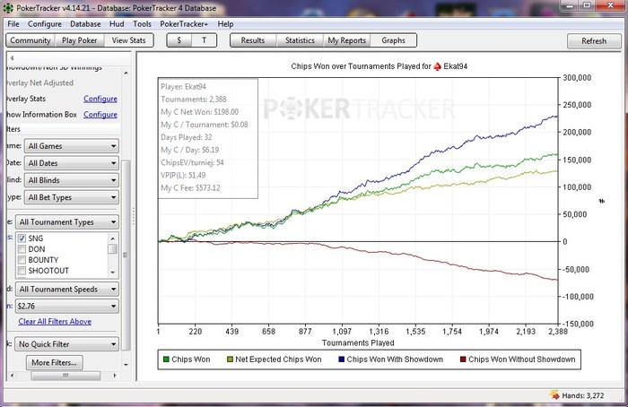Click the 'Overlay Net Adjusted' option text
This screenshot has height=407, width=628.
pos(40,82)
